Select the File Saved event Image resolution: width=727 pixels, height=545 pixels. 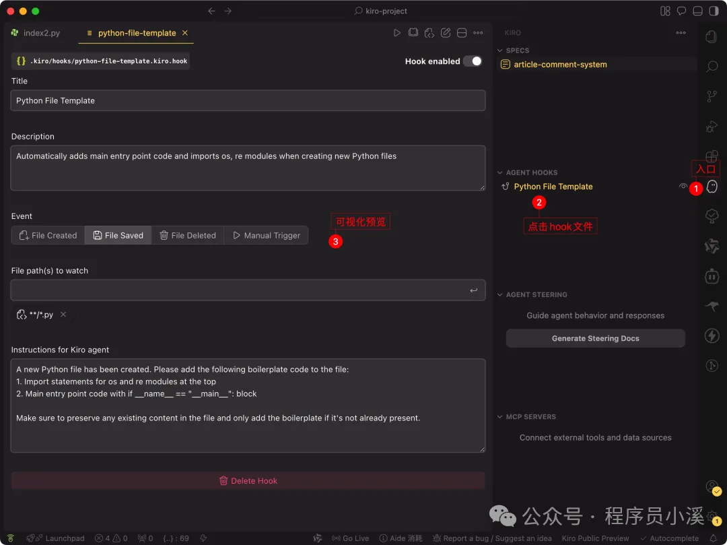pyautogui.click(x=118, y=235)
